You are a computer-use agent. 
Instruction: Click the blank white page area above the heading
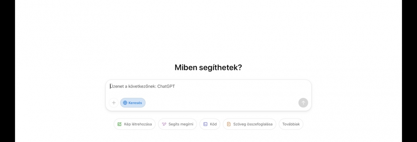[x=208, y=29]
